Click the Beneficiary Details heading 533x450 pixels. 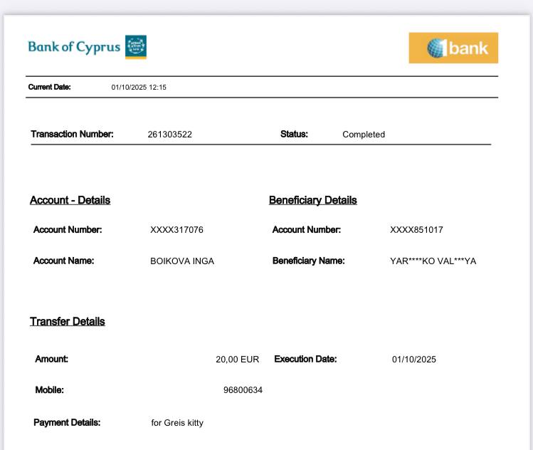312,200
